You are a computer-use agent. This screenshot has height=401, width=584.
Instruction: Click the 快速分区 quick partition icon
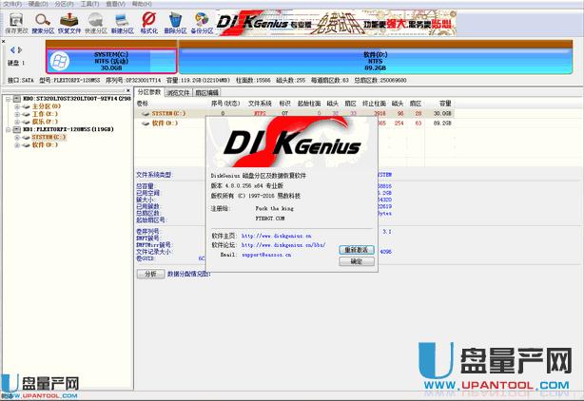tap(96, 21)
